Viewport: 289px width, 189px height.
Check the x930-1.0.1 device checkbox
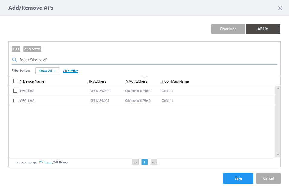pos(15,91)
